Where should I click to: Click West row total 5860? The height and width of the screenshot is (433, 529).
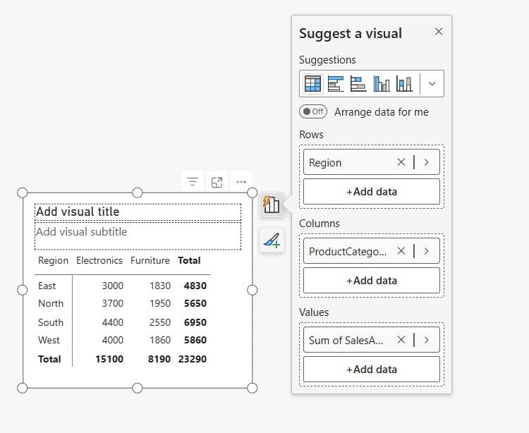click(195, 340)
